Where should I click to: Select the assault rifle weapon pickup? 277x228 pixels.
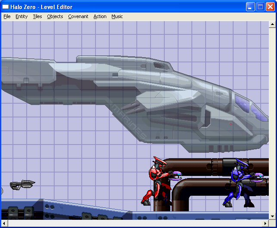tap(22, 185)
